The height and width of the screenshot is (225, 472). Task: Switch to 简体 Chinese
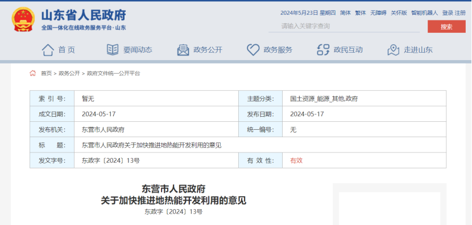click(x=345, y=13)
